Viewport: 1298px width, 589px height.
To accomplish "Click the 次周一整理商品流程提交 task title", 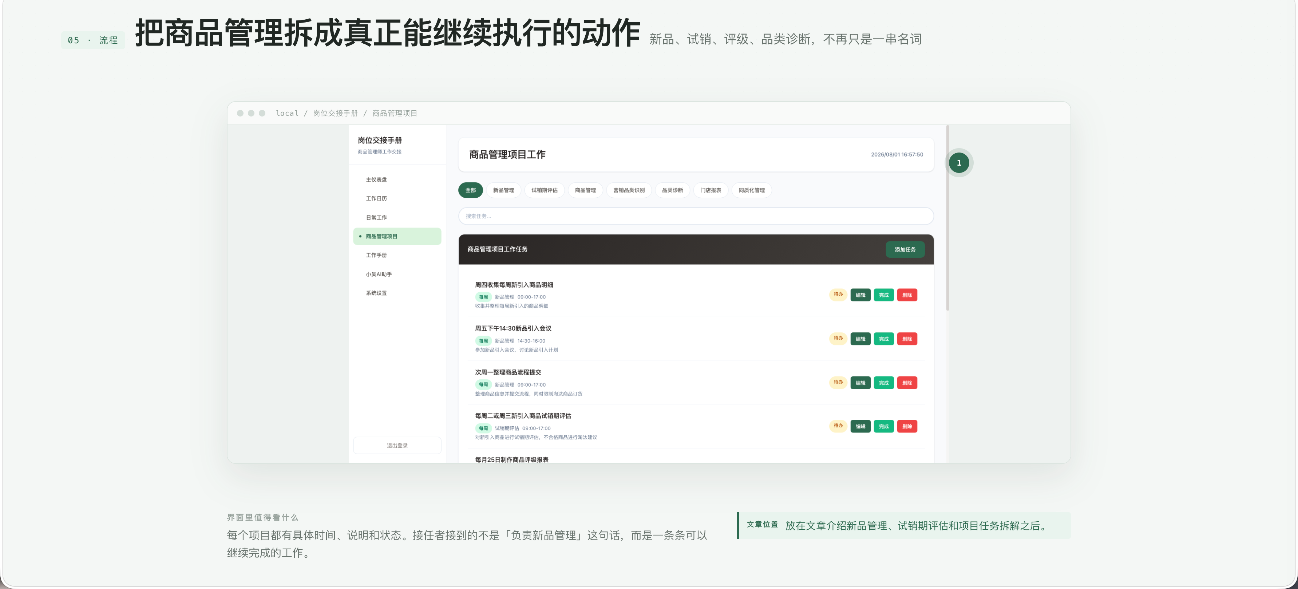I will tap(507, 372).
